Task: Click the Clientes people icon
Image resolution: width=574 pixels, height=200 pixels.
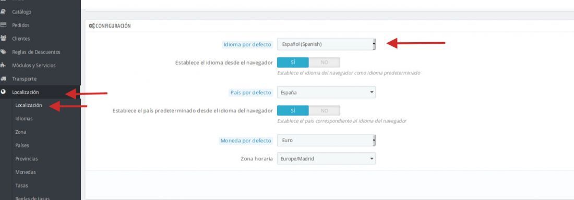Action: pyautogui.click(x=3, y=39)
